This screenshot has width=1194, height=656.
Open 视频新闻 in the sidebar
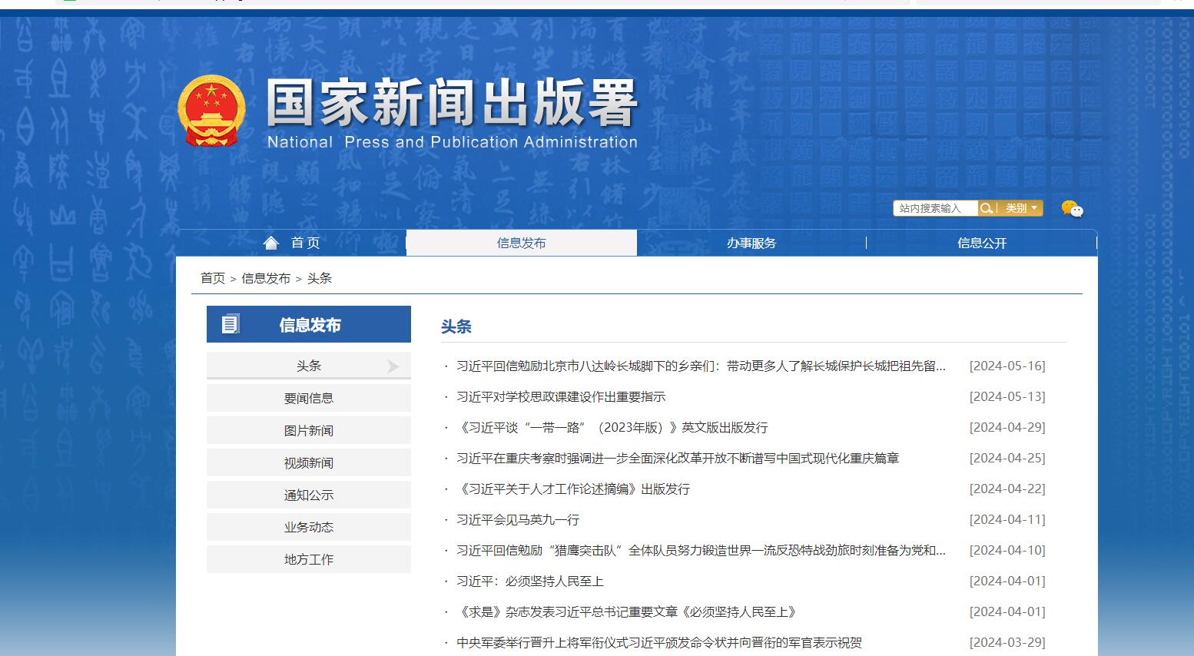tap(309, 462)
